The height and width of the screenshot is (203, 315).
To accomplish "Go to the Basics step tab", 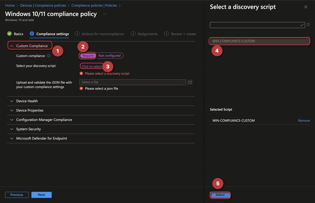I will tap(15, 34).
